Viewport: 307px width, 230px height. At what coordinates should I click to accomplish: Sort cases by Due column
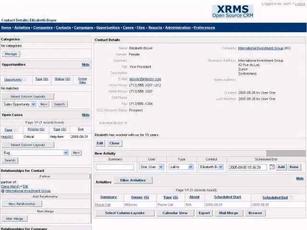[x=81, y=129]
